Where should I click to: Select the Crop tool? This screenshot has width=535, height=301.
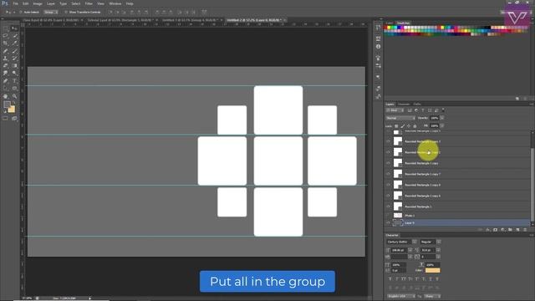point(6,43)
